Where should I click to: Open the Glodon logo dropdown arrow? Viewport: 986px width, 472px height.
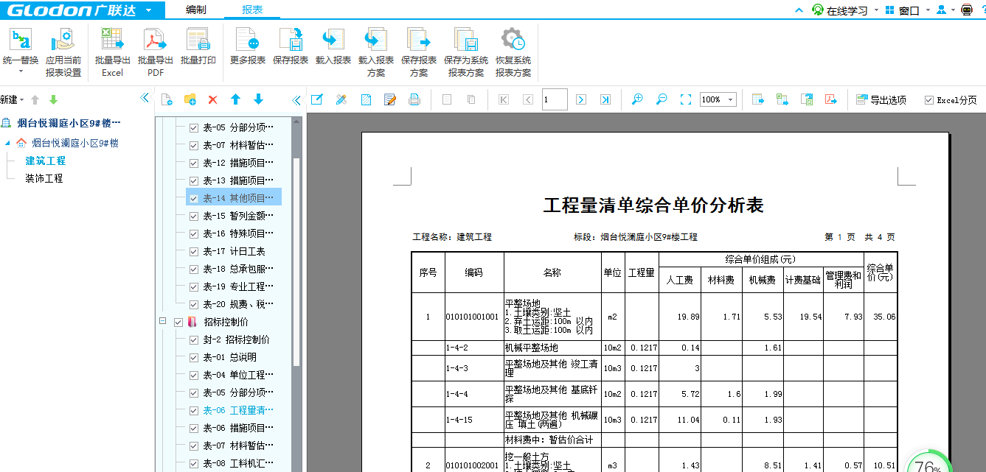149,10
